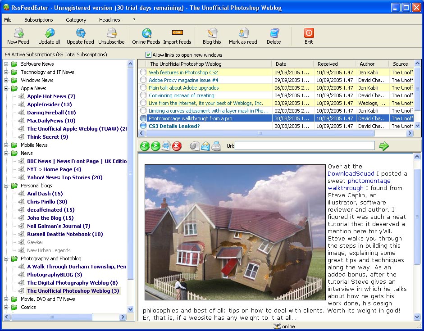Sort headlines by the Date column header
The height and width of the screenshot is (331, 424).
coord(292,64)
